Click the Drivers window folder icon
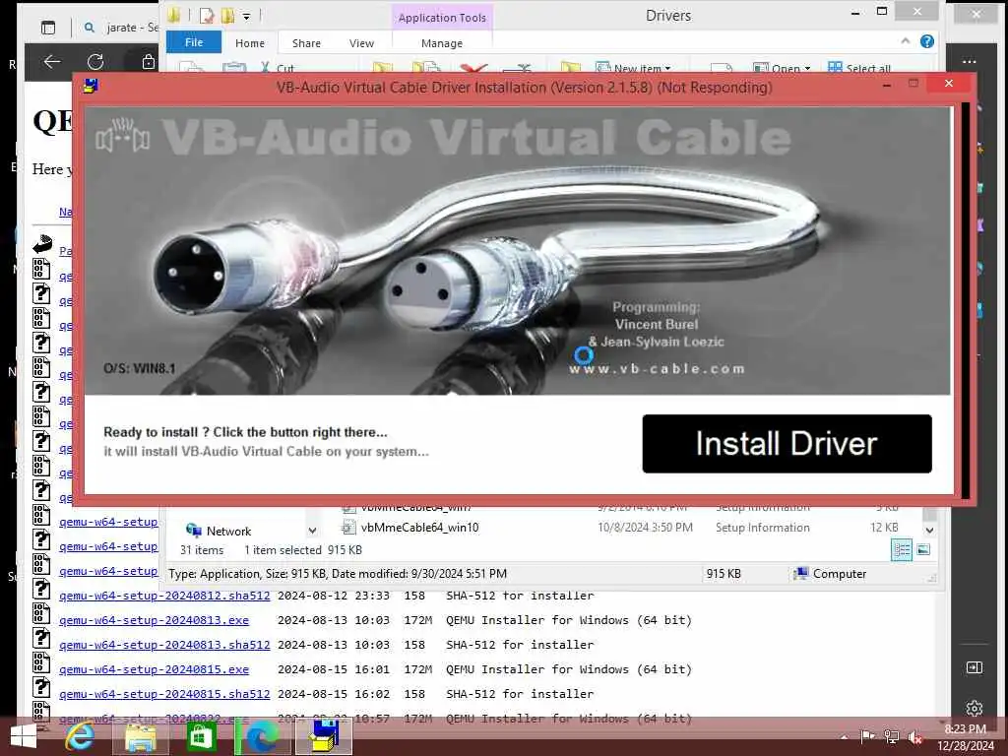 click(173, 16)
